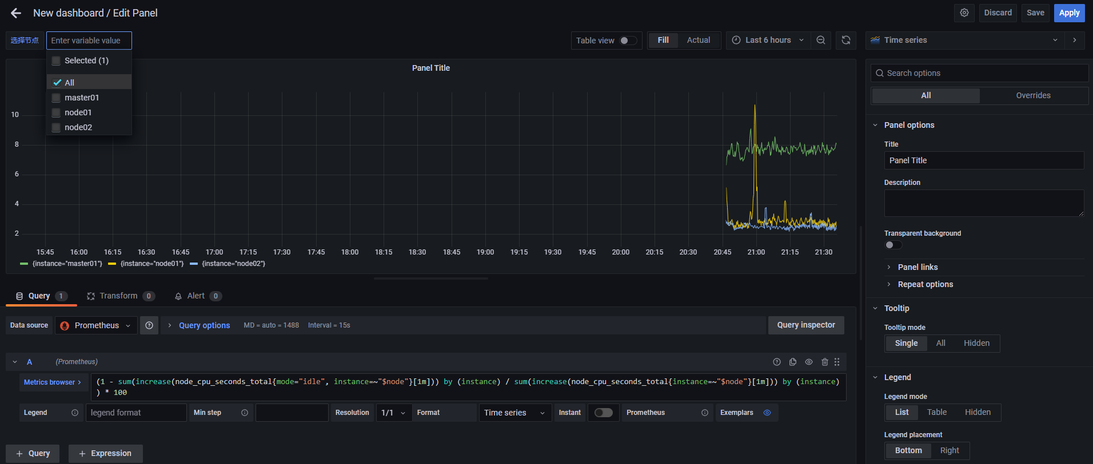
Task: Select Fill display mode
Action: [x=663, y=40]
